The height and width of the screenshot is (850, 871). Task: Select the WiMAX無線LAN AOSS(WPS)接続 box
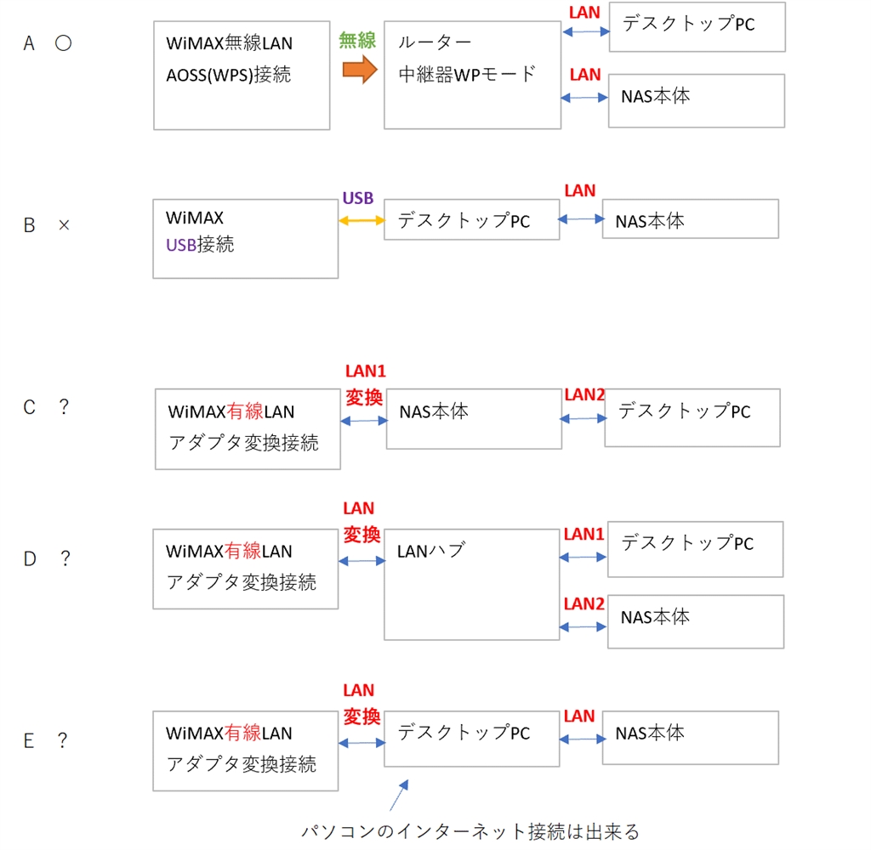point(242,76)
